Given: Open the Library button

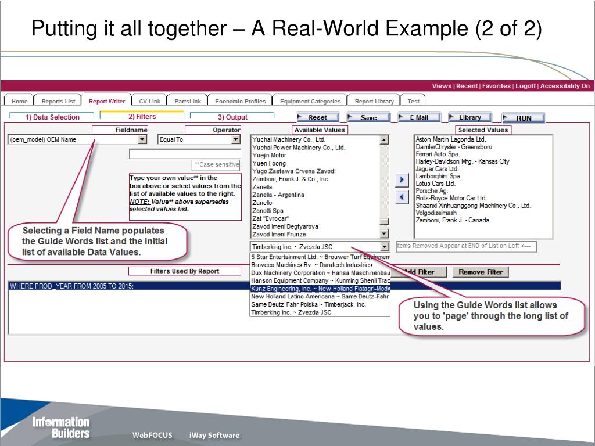Looking at the screenshot, I should [x=469, y=117].
